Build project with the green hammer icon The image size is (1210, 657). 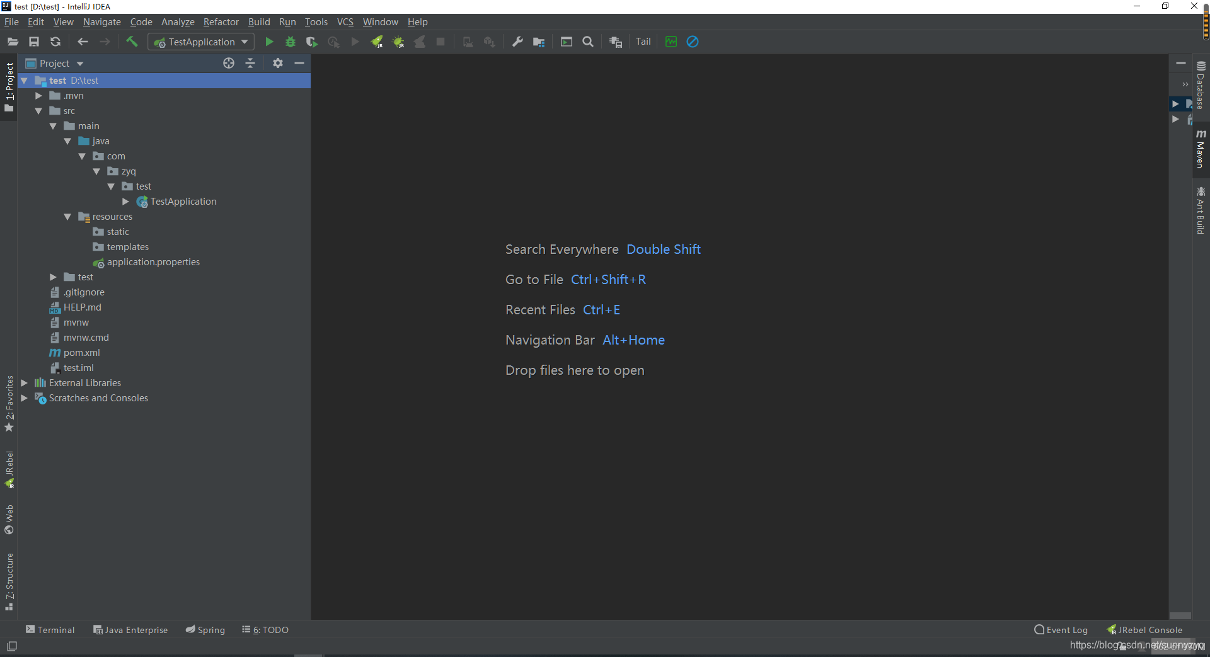[x=132, y=42]
